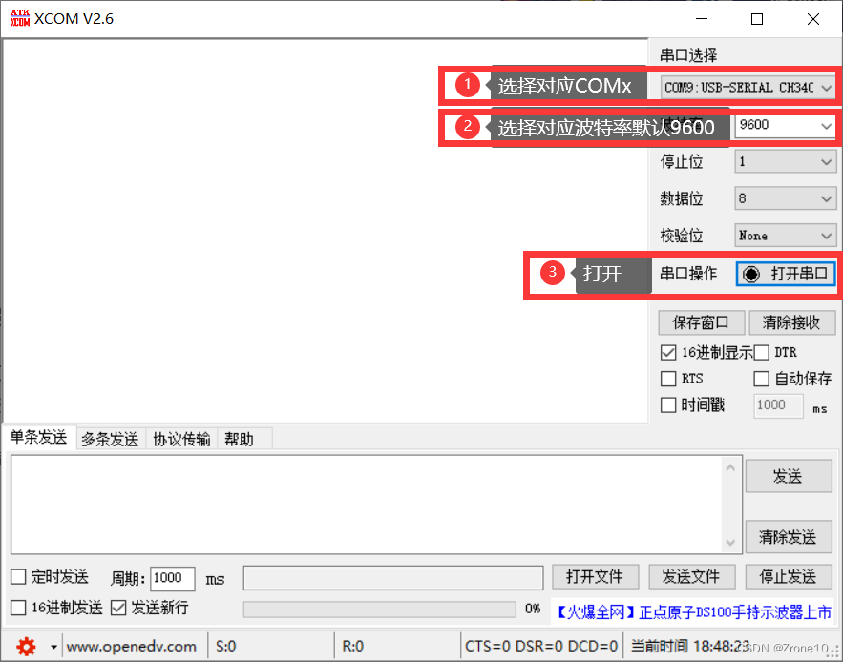Enable the RTS checkbox
Viewport: 843px width, 662px height.
tap(667, 379)
